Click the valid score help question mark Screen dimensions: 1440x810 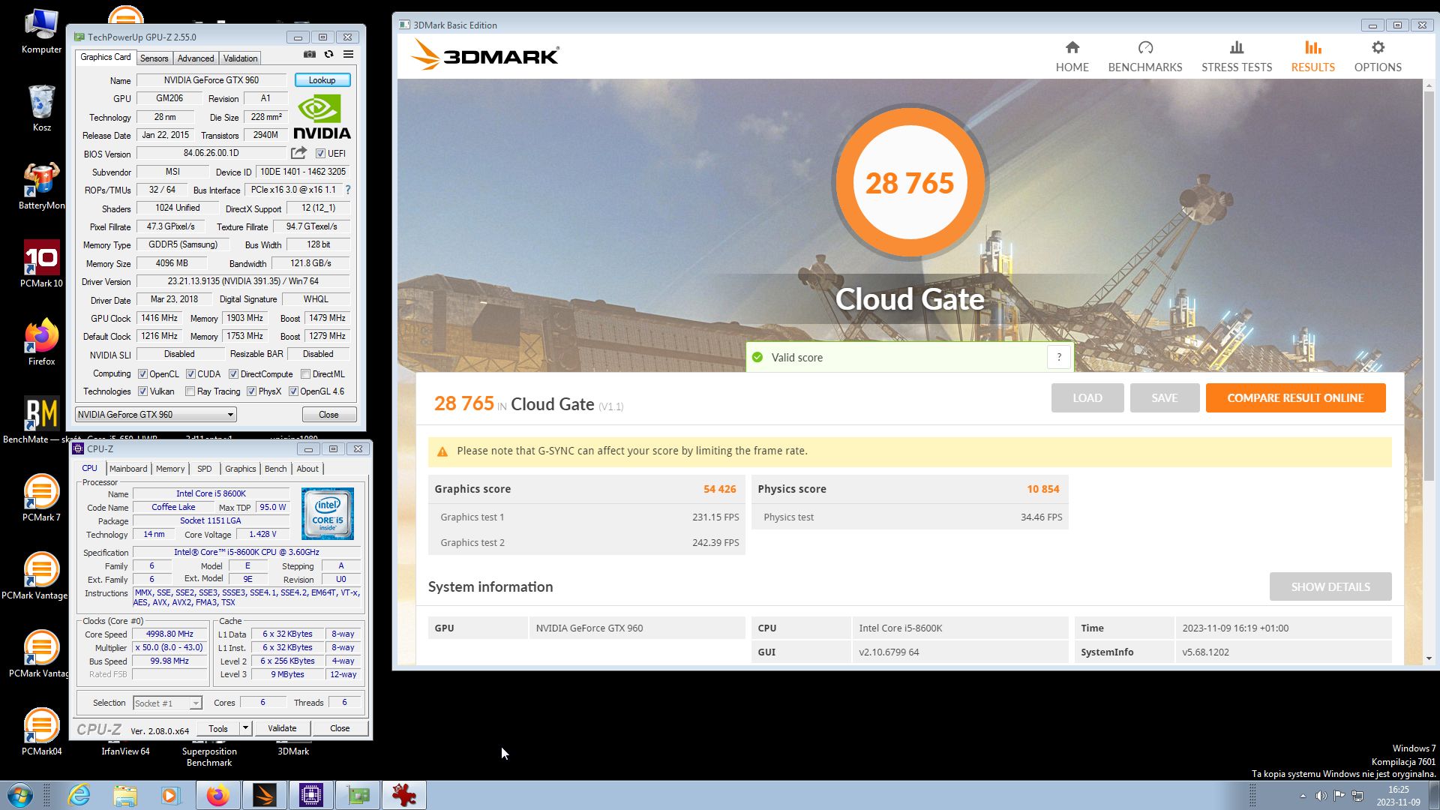click(x=1059, y=358)
